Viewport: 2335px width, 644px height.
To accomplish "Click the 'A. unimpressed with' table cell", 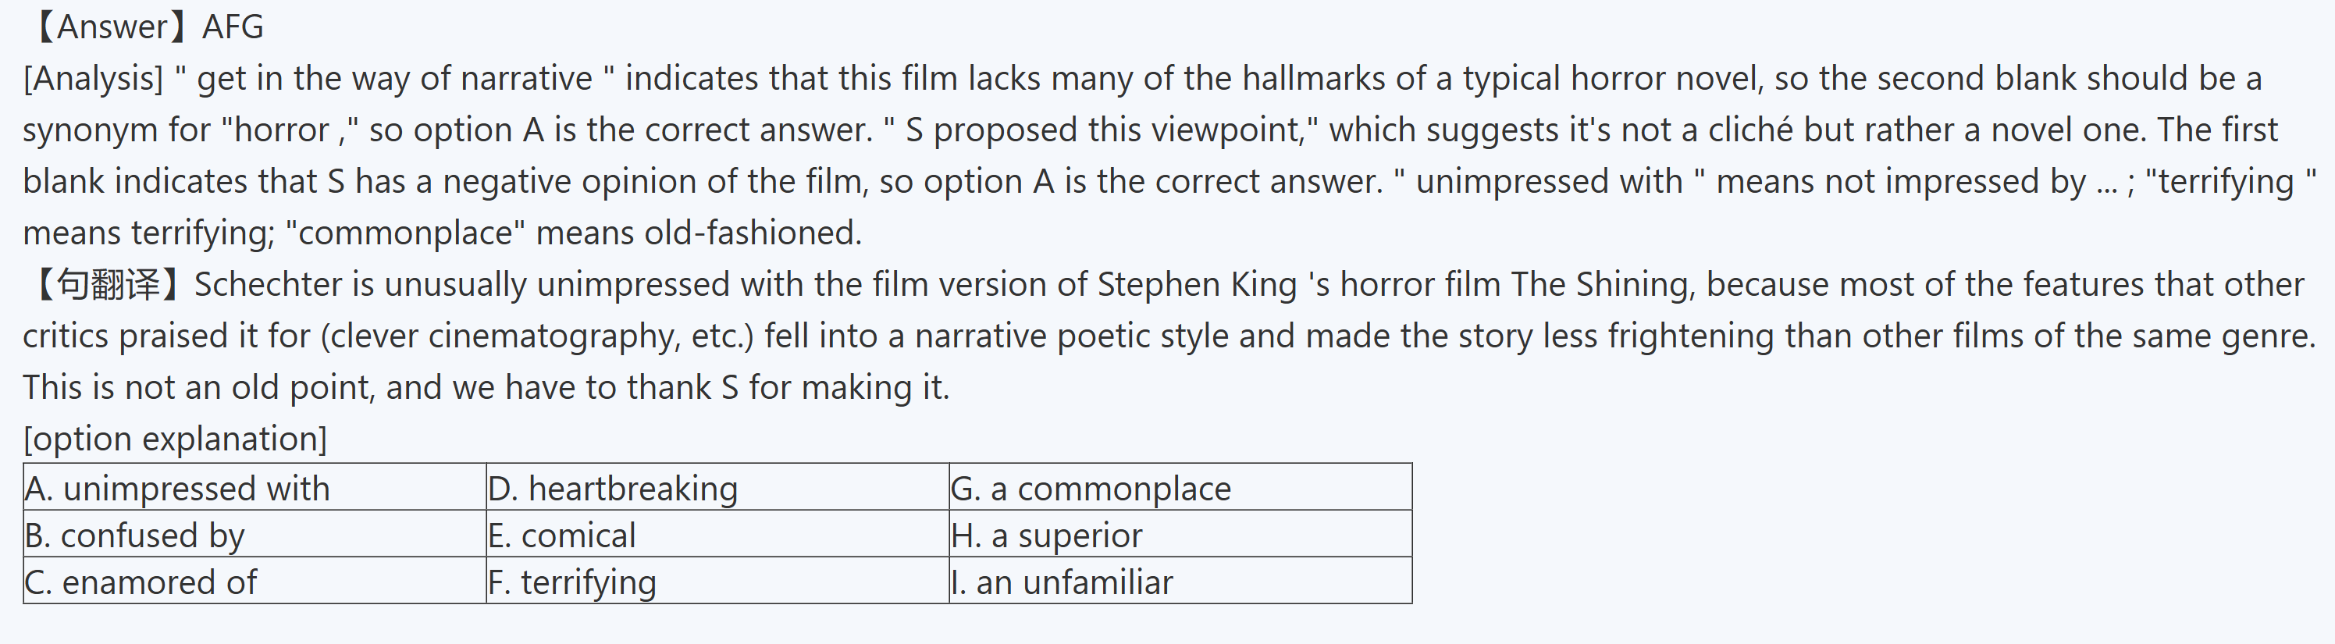I will click(x=254, y=488).
